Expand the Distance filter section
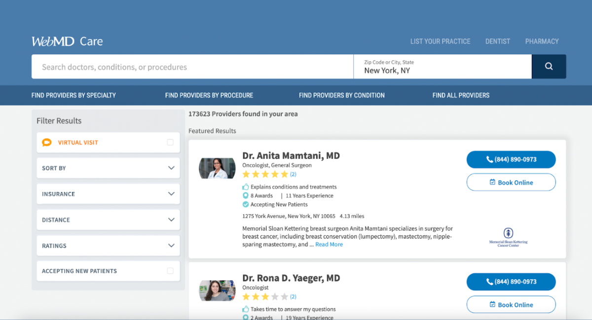The height and width of the screenshot is (320, 592). (108, 220)
